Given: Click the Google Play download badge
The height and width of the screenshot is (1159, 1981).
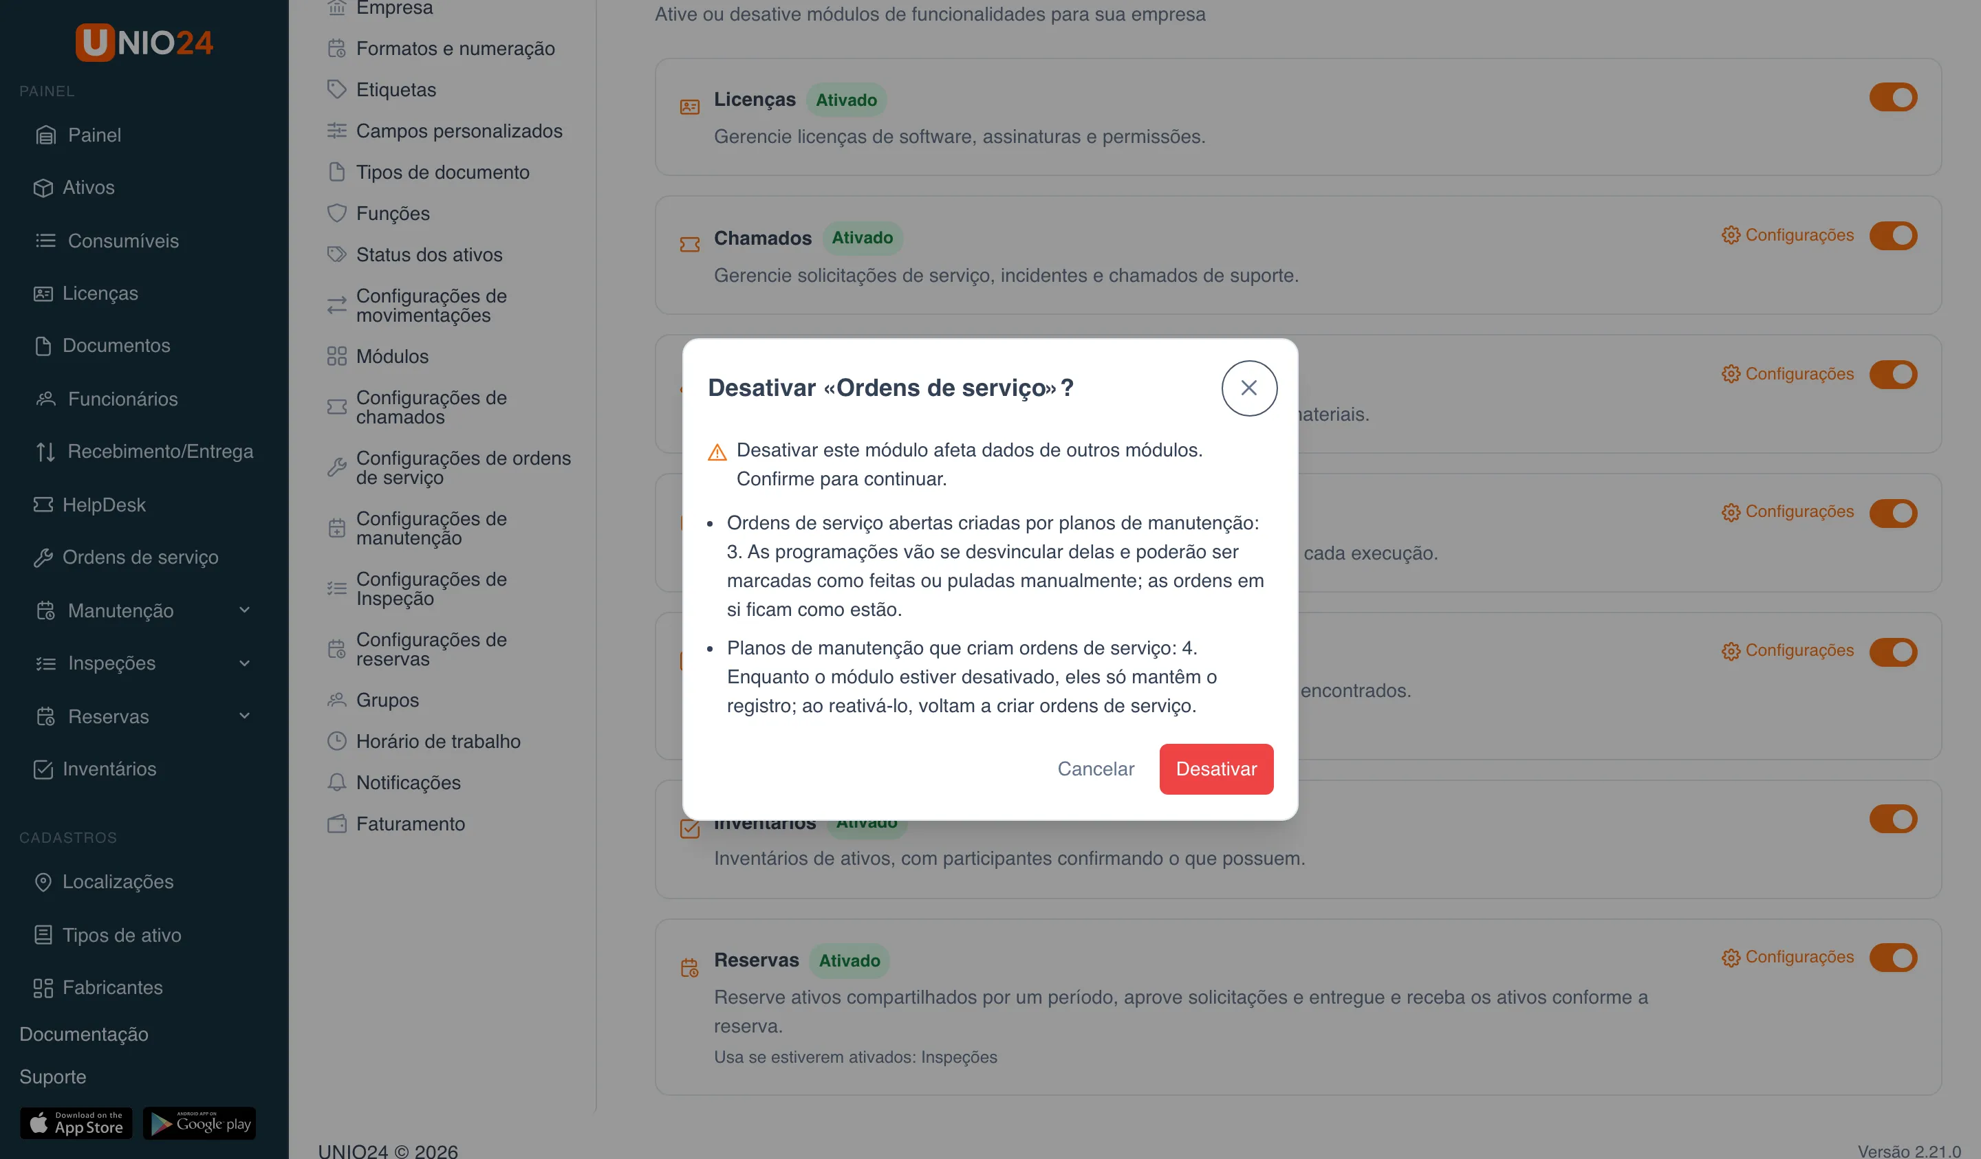Looking at the screenshot, I should click(199, 1124).
